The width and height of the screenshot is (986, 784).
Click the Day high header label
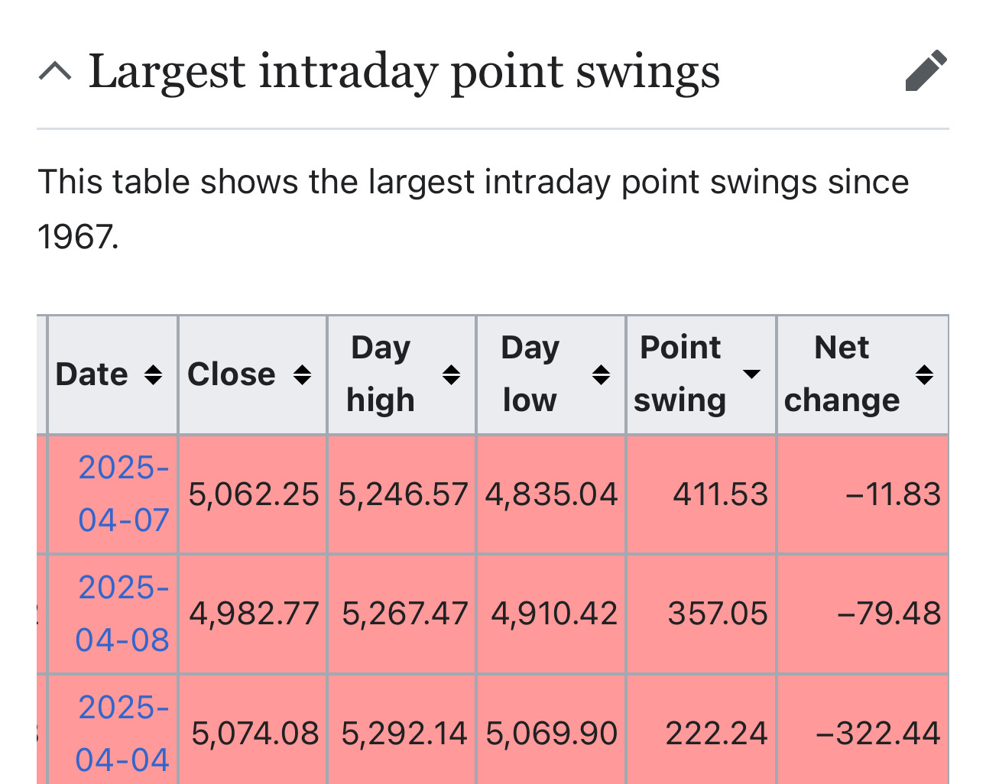point(381,374)
